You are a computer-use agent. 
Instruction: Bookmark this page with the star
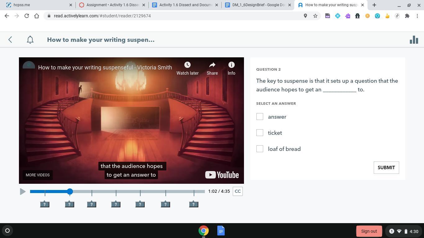tap(315, 16)
